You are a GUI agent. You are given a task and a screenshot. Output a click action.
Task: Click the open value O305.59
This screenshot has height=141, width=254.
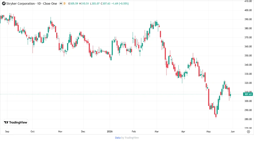[73, 3]
